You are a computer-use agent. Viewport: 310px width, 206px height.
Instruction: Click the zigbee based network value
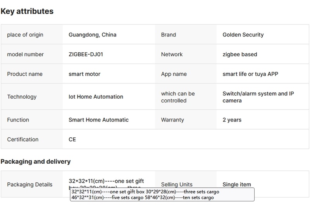click(x=239, y=54)
